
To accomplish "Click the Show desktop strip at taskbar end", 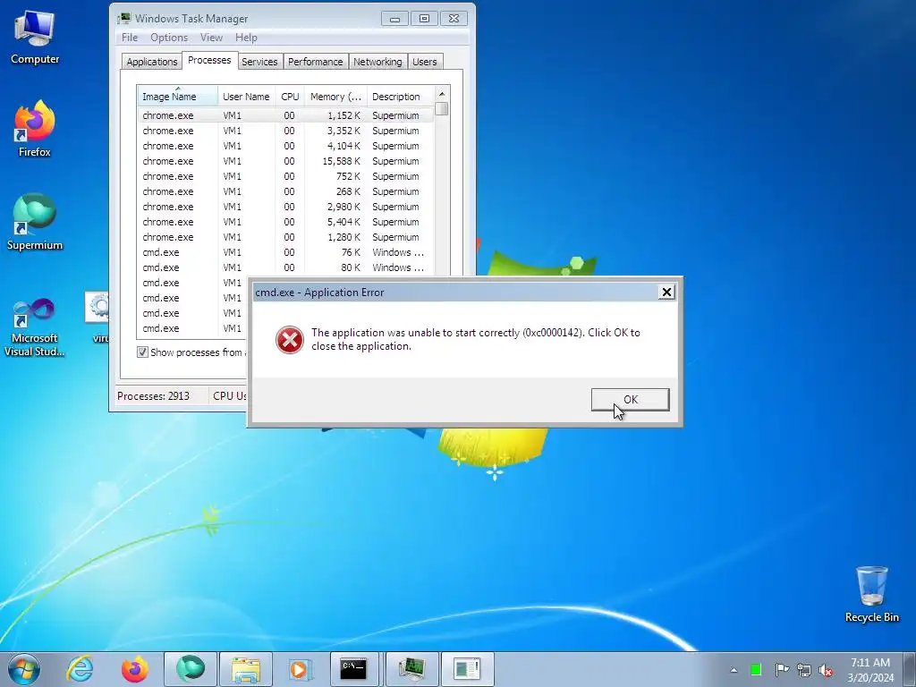I will pos(912,669).
